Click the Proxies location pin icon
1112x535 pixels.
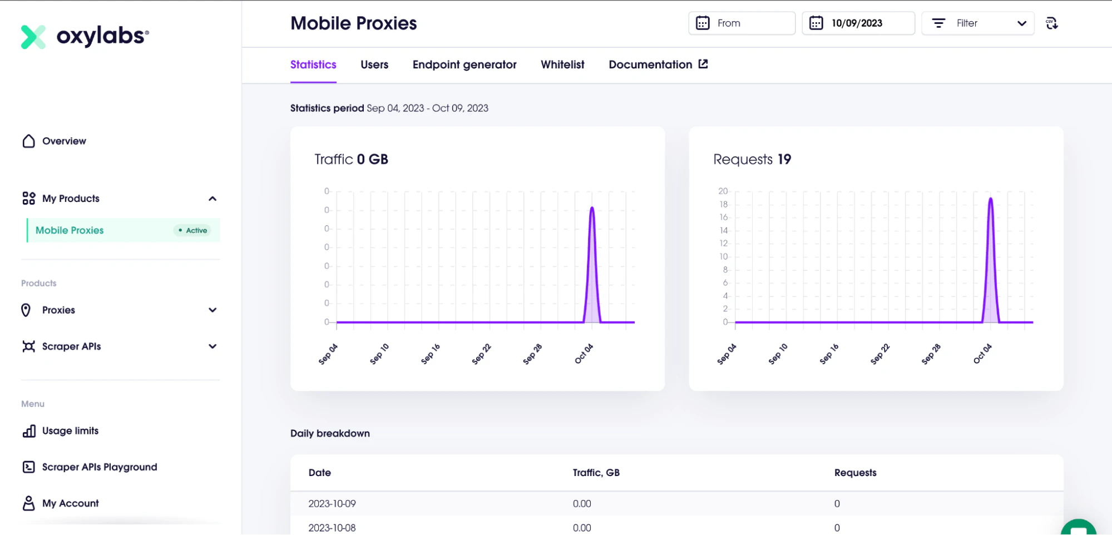[x=26, y=310]
